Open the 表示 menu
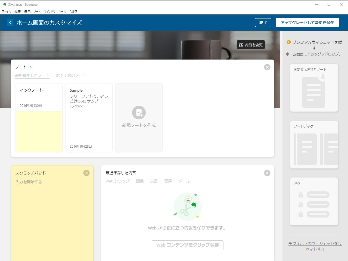Image resolution: width=348 pixels, height=261 pixels. [x=27, y=11]
